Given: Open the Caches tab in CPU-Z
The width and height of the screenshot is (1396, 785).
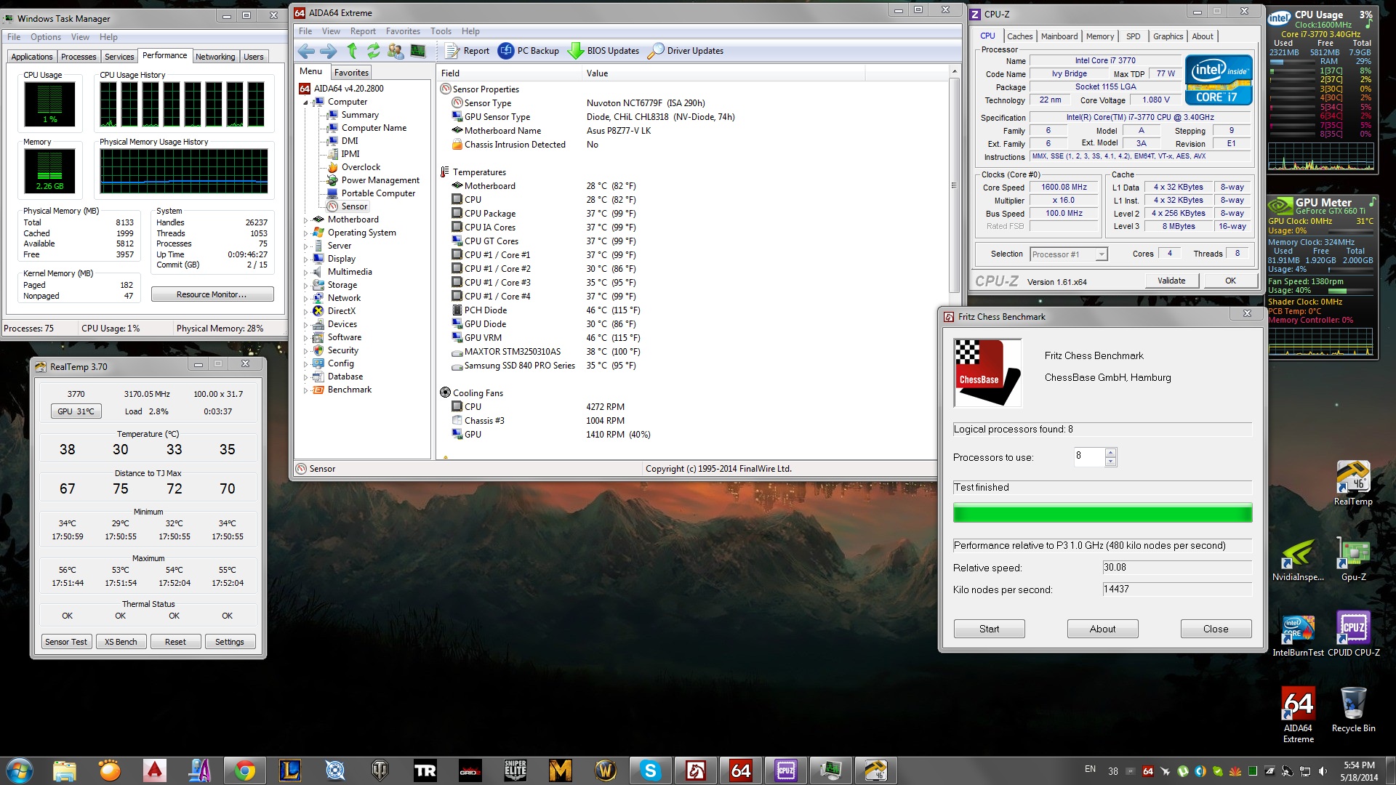Looking at the screenshot, I should click(x=1019, y=36).
